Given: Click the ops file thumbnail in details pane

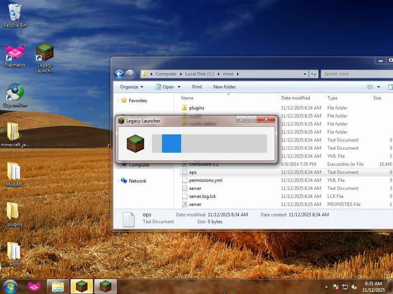Looking at the screenshot, I should pos(129,219).
